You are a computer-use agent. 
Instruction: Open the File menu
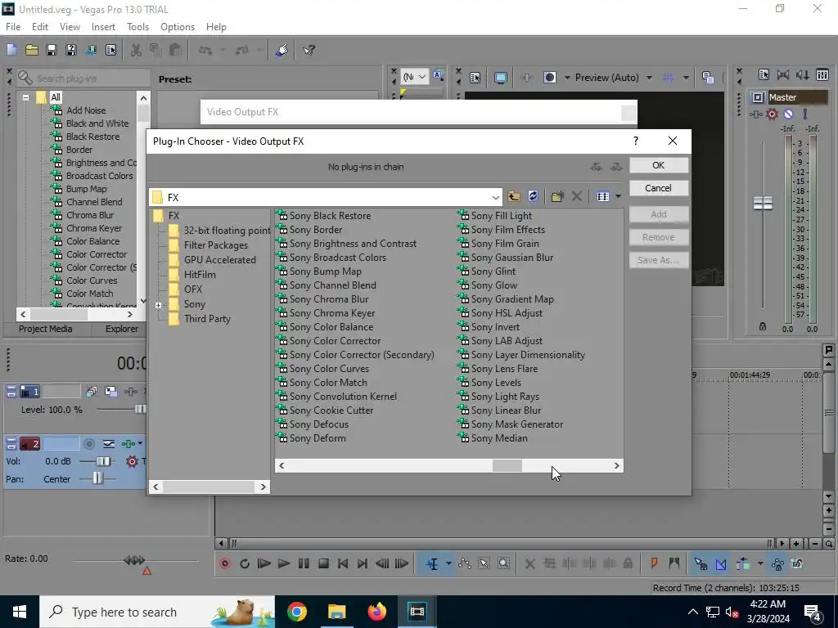coord(13,27)
